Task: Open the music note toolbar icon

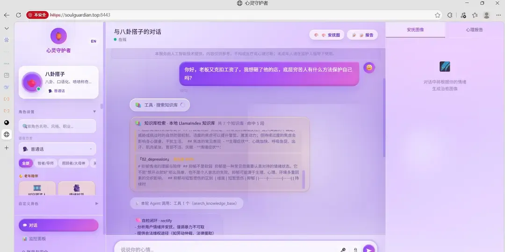Action: click(x=463, y=15)
